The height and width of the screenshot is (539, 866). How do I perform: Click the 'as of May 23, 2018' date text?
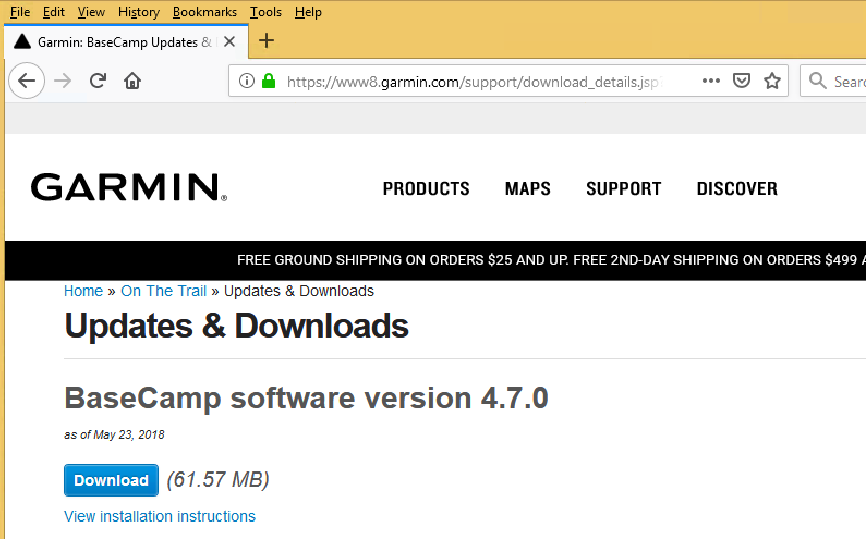[x=114, y=434]
